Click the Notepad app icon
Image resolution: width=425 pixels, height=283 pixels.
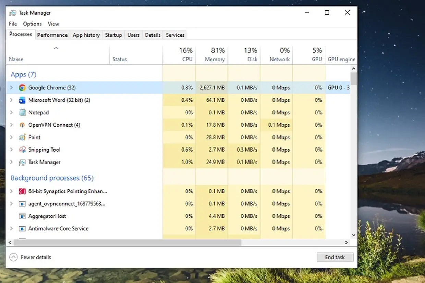(x=22, y=113)
